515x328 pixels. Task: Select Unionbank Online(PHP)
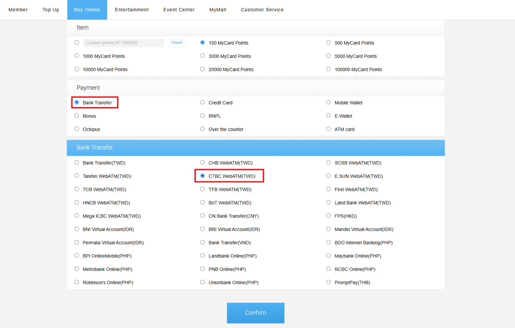pos(203,282)
